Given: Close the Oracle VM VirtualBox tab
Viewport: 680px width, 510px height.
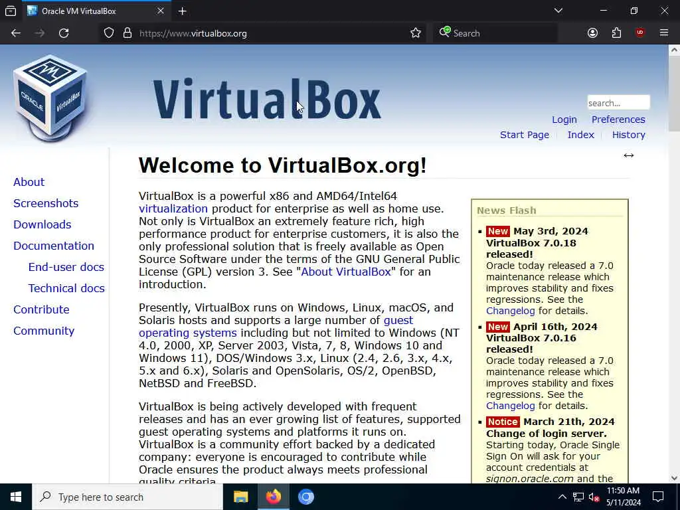Looking at the screenshot, I should pyautogui.click(x=161, y=11).
